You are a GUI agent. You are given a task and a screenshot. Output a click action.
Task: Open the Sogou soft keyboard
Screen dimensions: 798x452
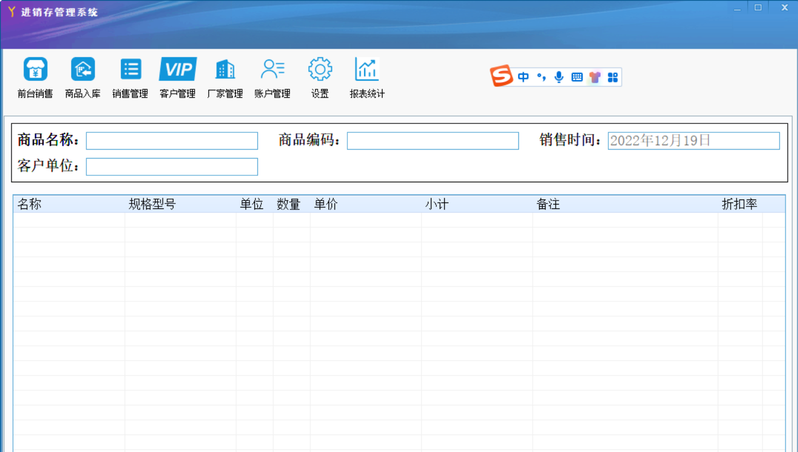pos(577,77)
